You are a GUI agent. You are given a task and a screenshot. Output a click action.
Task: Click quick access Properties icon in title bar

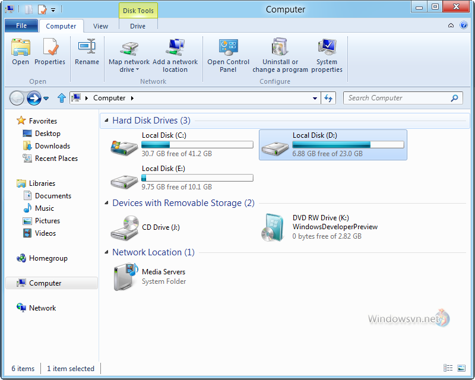tap(42, 9)
